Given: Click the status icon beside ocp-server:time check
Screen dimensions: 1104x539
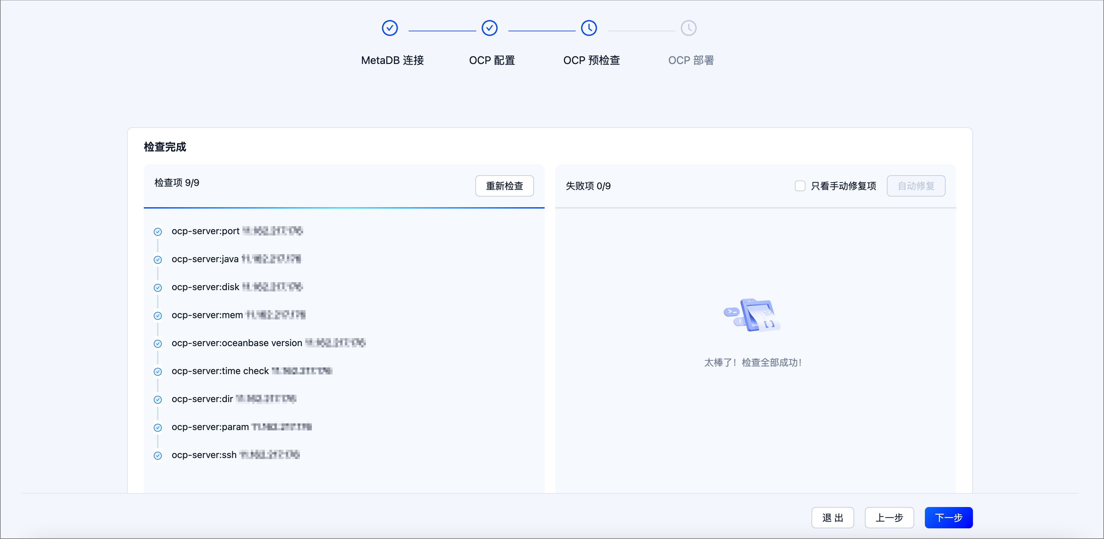Looking at the screenshot, I should click(158, 372).
